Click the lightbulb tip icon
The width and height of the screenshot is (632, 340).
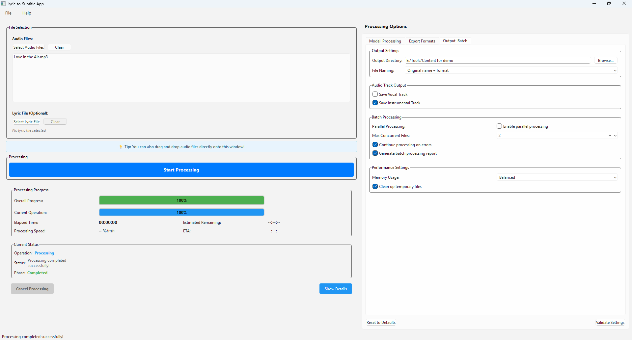pyautogui.click(x=121, y=147)
